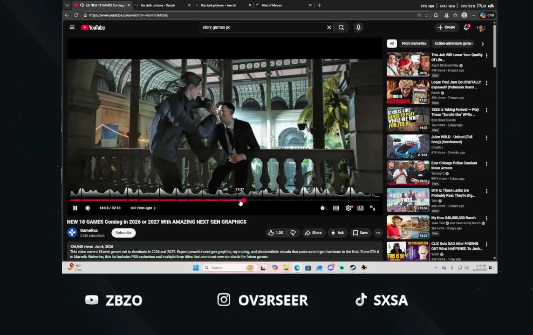Like the video with 1.3K likes
This screenshot has width=533, height=335.
(x=276, y=233)
